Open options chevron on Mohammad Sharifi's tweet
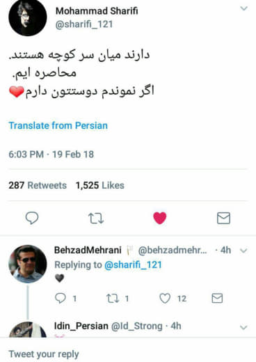The image size is (256, 362). click(244, 8)
